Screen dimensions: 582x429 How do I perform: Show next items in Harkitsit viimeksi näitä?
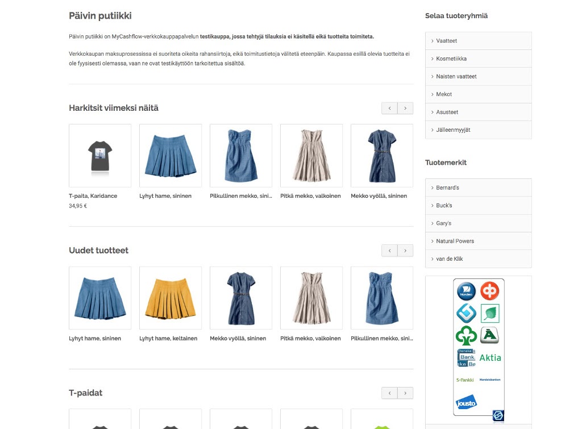tap(405, 108)
